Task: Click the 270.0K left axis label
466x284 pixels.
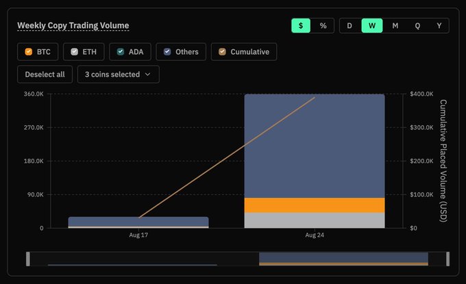Action: pyautogui.click(x=34, y=127)
